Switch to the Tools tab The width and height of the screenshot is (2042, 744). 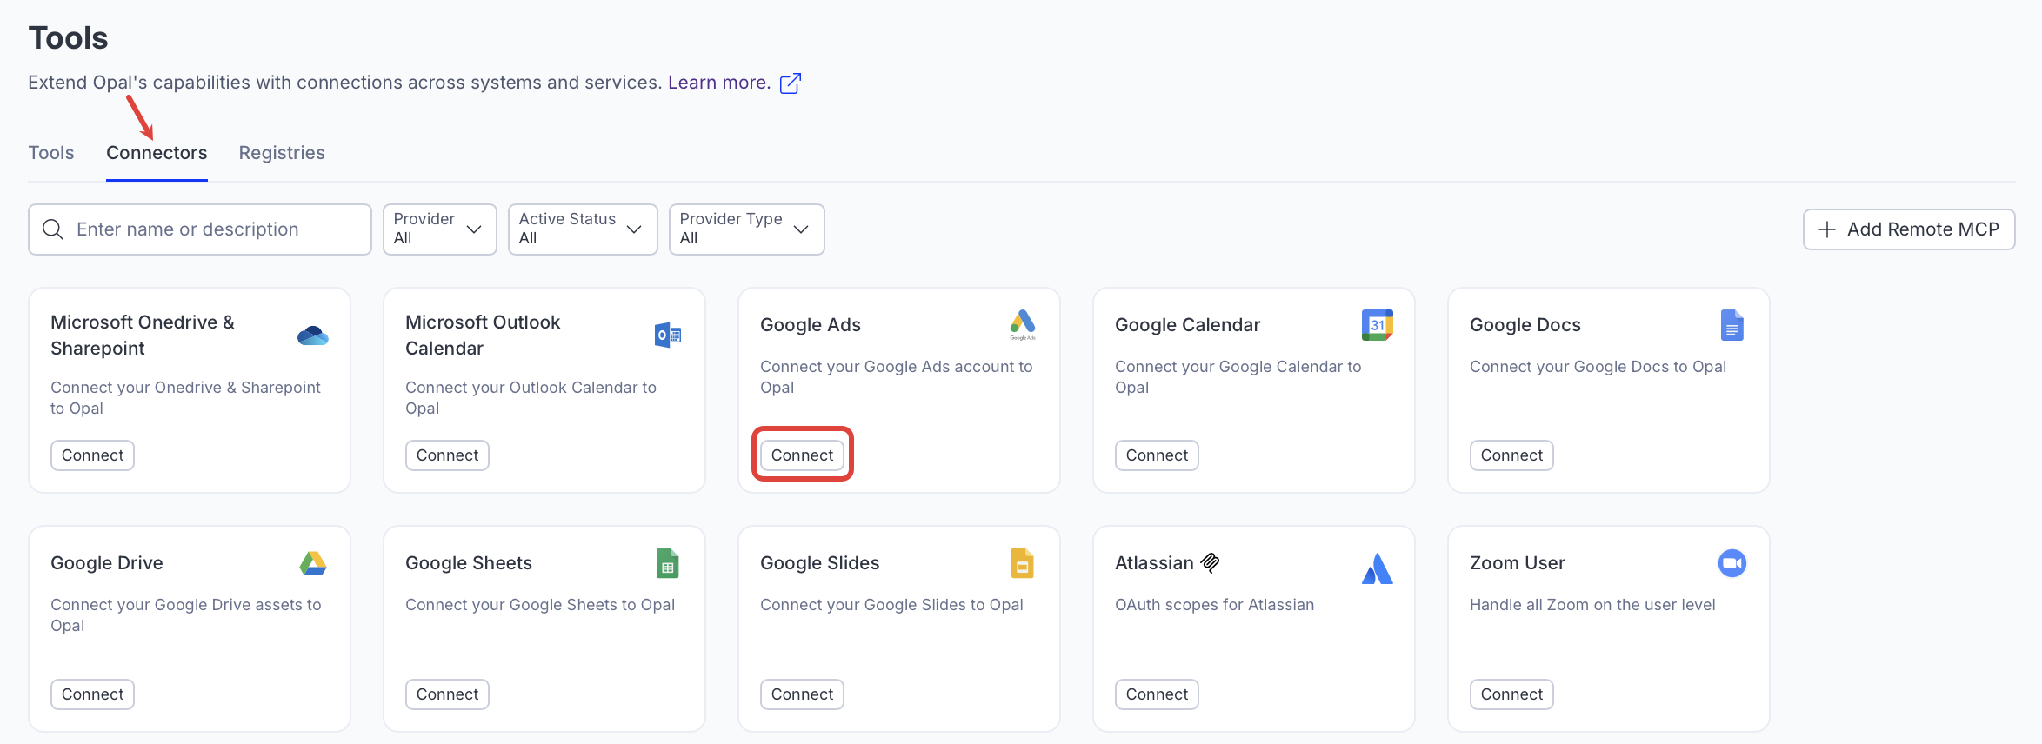[x=51, y=153]
